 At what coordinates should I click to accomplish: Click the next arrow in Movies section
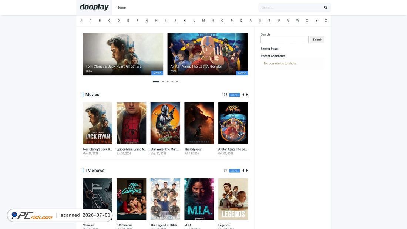click(247, 95)
